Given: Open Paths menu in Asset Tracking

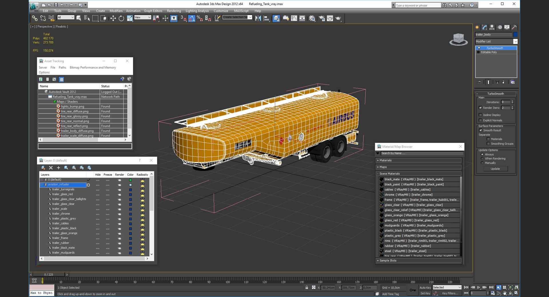Looking at the screenshot, I should 62,68.
